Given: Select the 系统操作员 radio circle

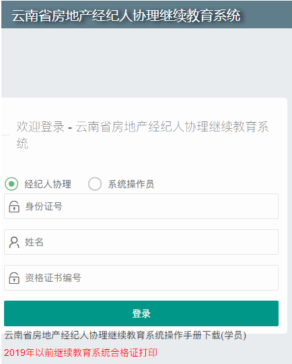Looking at the screenshot, I should (x=95, y=184).
